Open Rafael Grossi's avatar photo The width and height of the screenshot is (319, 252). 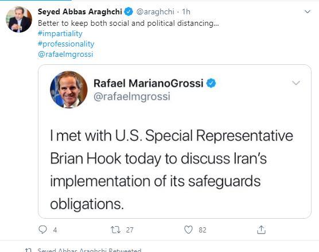[x=69, y=90]
